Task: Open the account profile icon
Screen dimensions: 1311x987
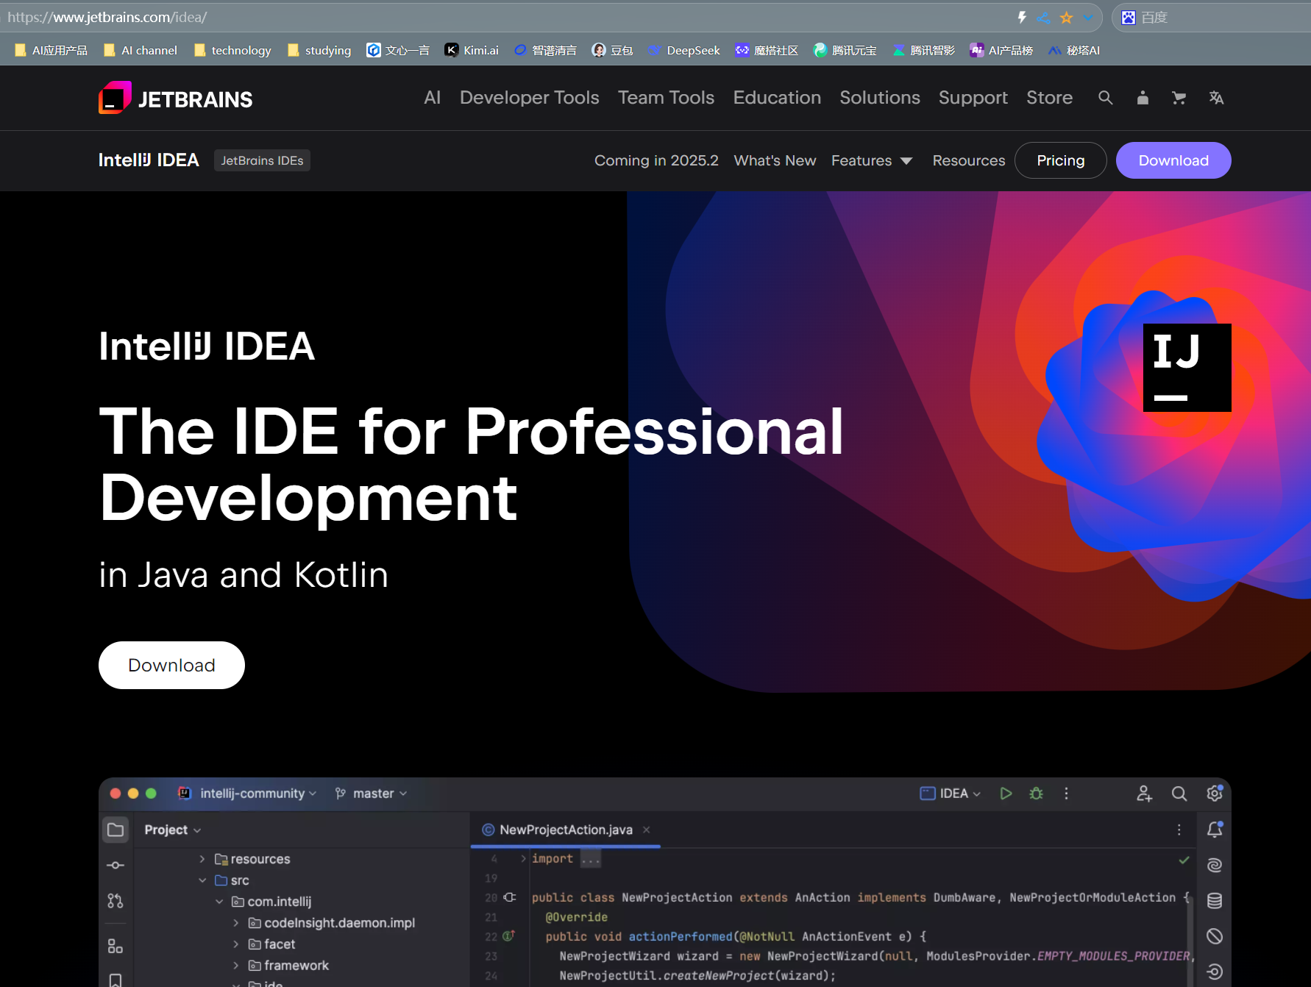Action: click(x=1143, y=98)
